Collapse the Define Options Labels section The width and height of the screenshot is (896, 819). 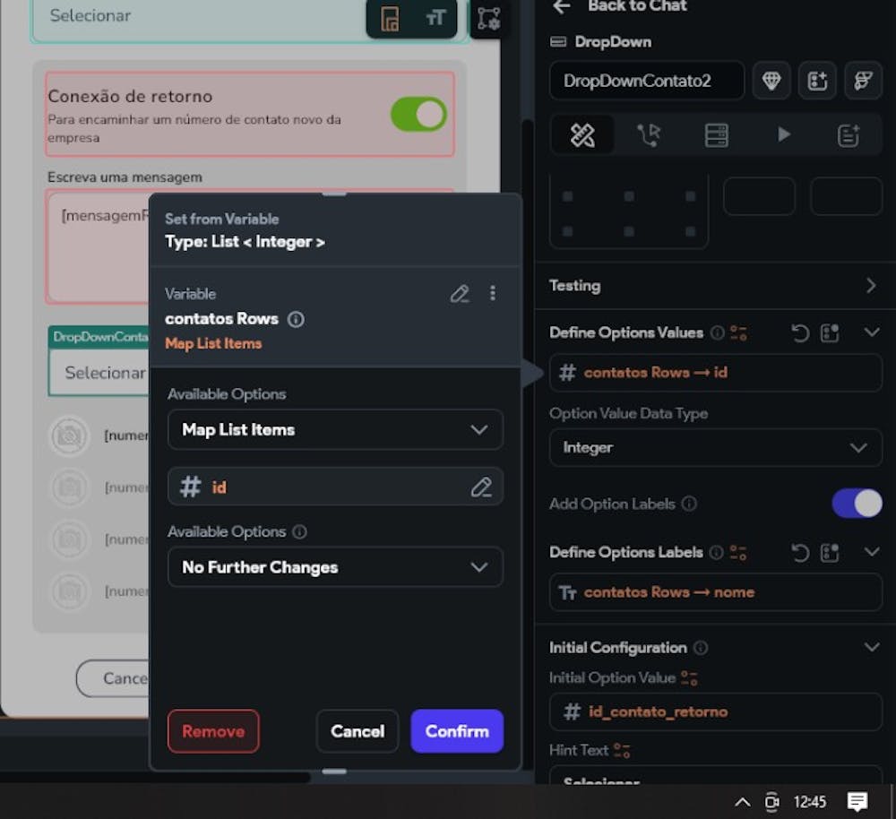click(872, 551)
